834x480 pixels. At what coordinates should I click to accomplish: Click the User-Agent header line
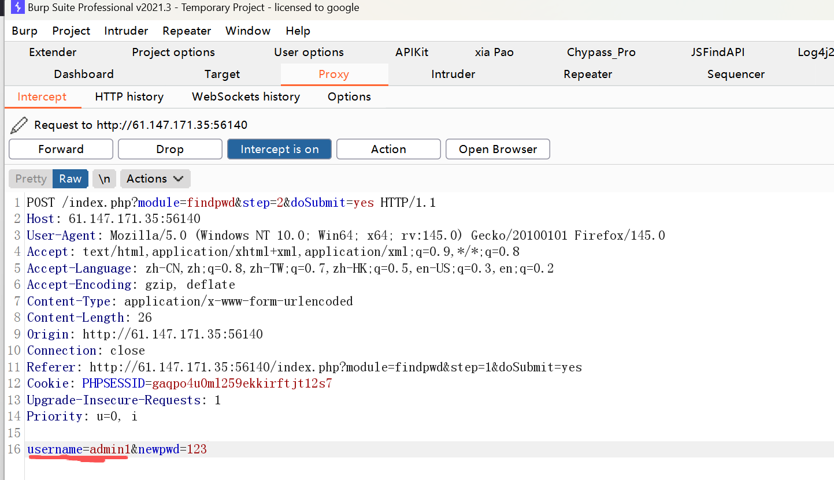coord(346,236)
